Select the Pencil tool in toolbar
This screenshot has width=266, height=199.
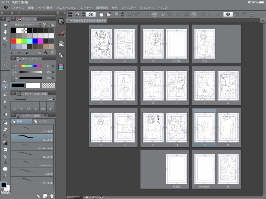[5, 87]
